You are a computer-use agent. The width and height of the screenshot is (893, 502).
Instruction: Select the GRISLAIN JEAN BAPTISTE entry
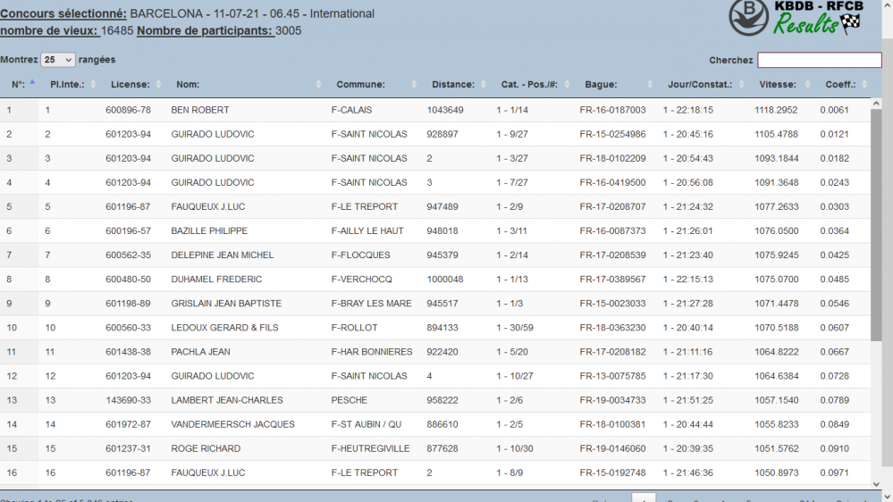pyautogui.click(x=226, y=304)
